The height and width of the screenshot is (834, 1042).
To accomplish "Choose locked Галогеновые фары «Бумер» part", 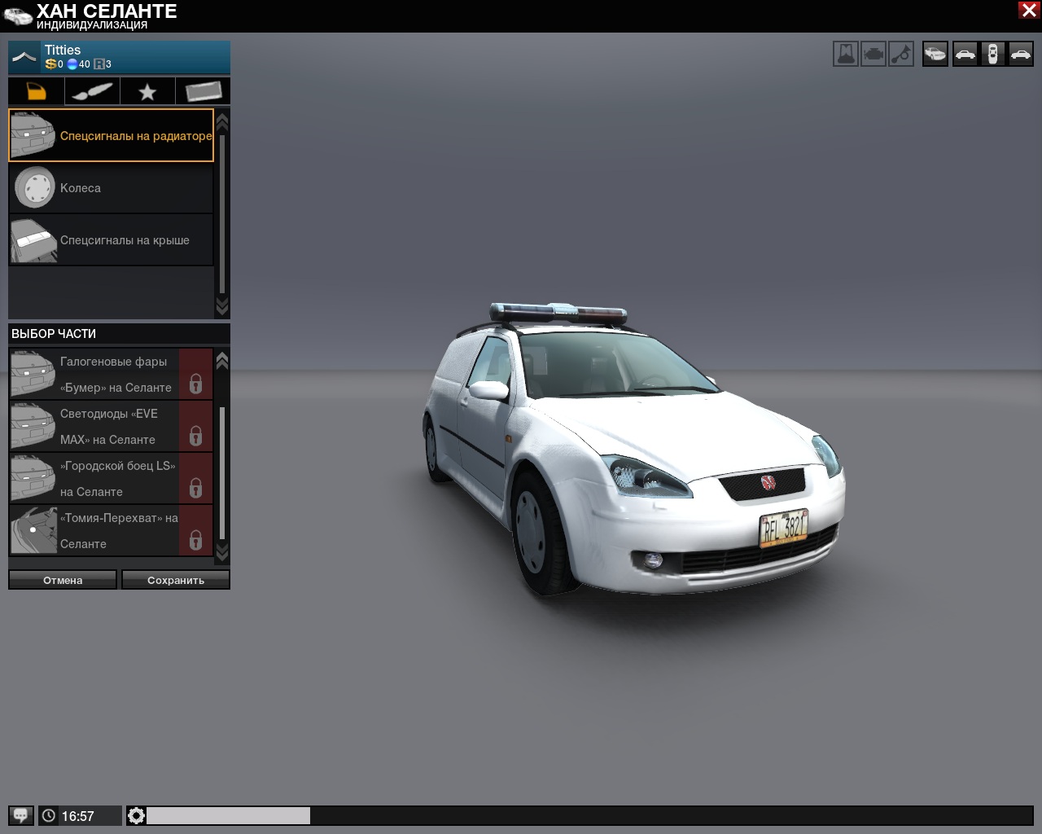I will (x=112, y=374).
